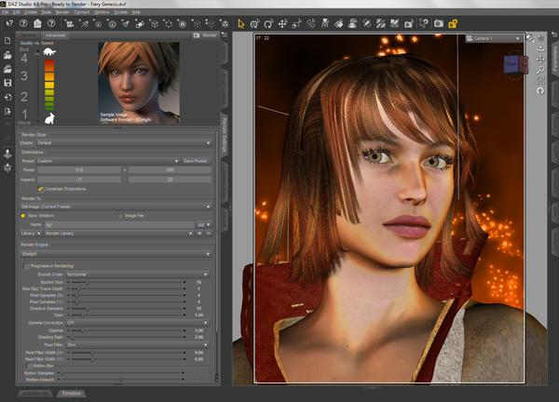Click the Save disk icon in left sidebar
Viewport: 559px width, 402px height.
click(7, 83)
